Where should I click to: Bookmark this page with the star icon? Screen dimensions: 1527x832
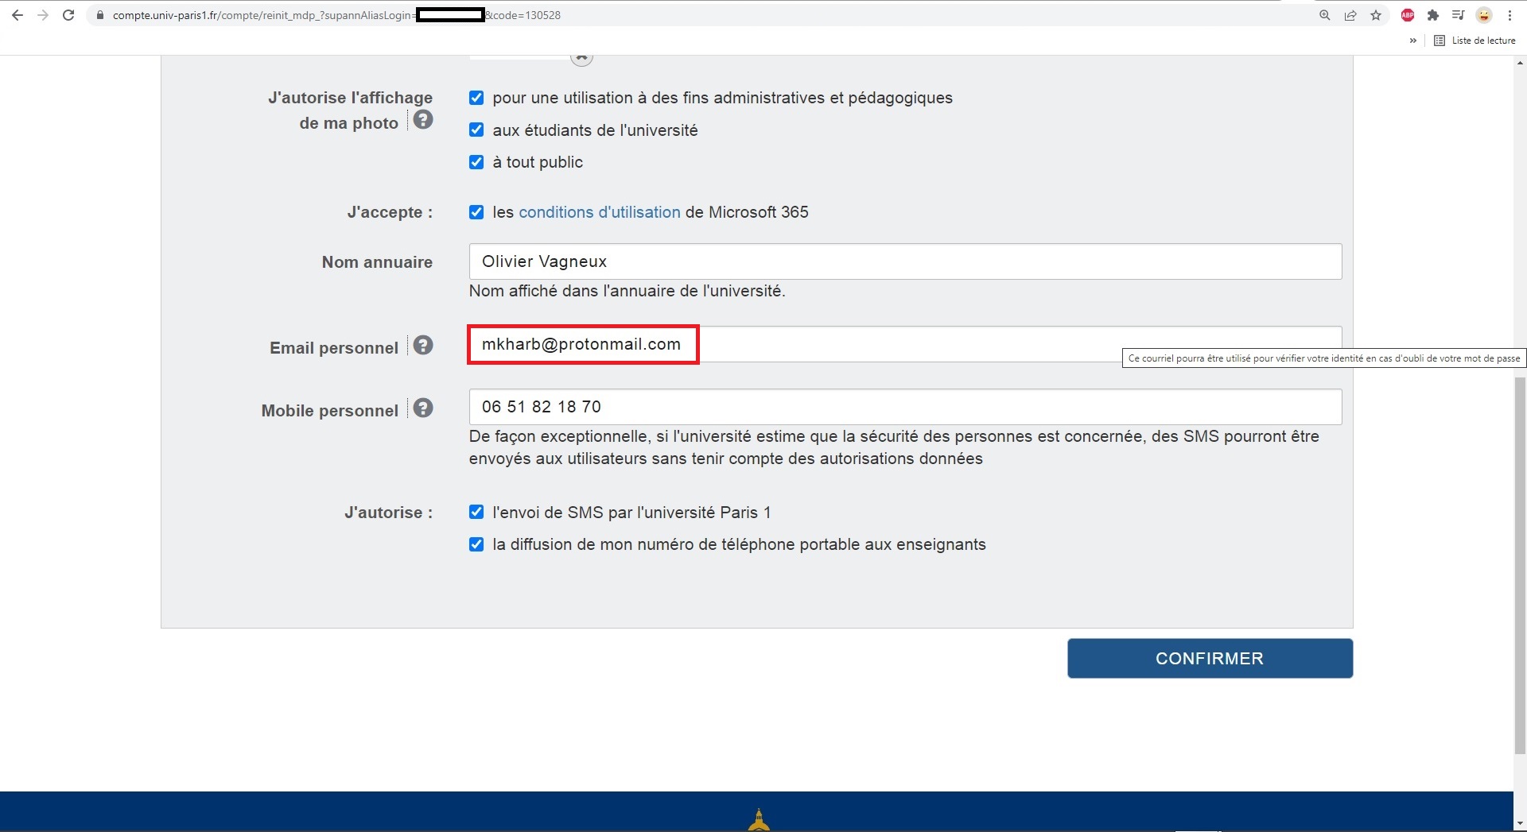(x=1376, y=15)
